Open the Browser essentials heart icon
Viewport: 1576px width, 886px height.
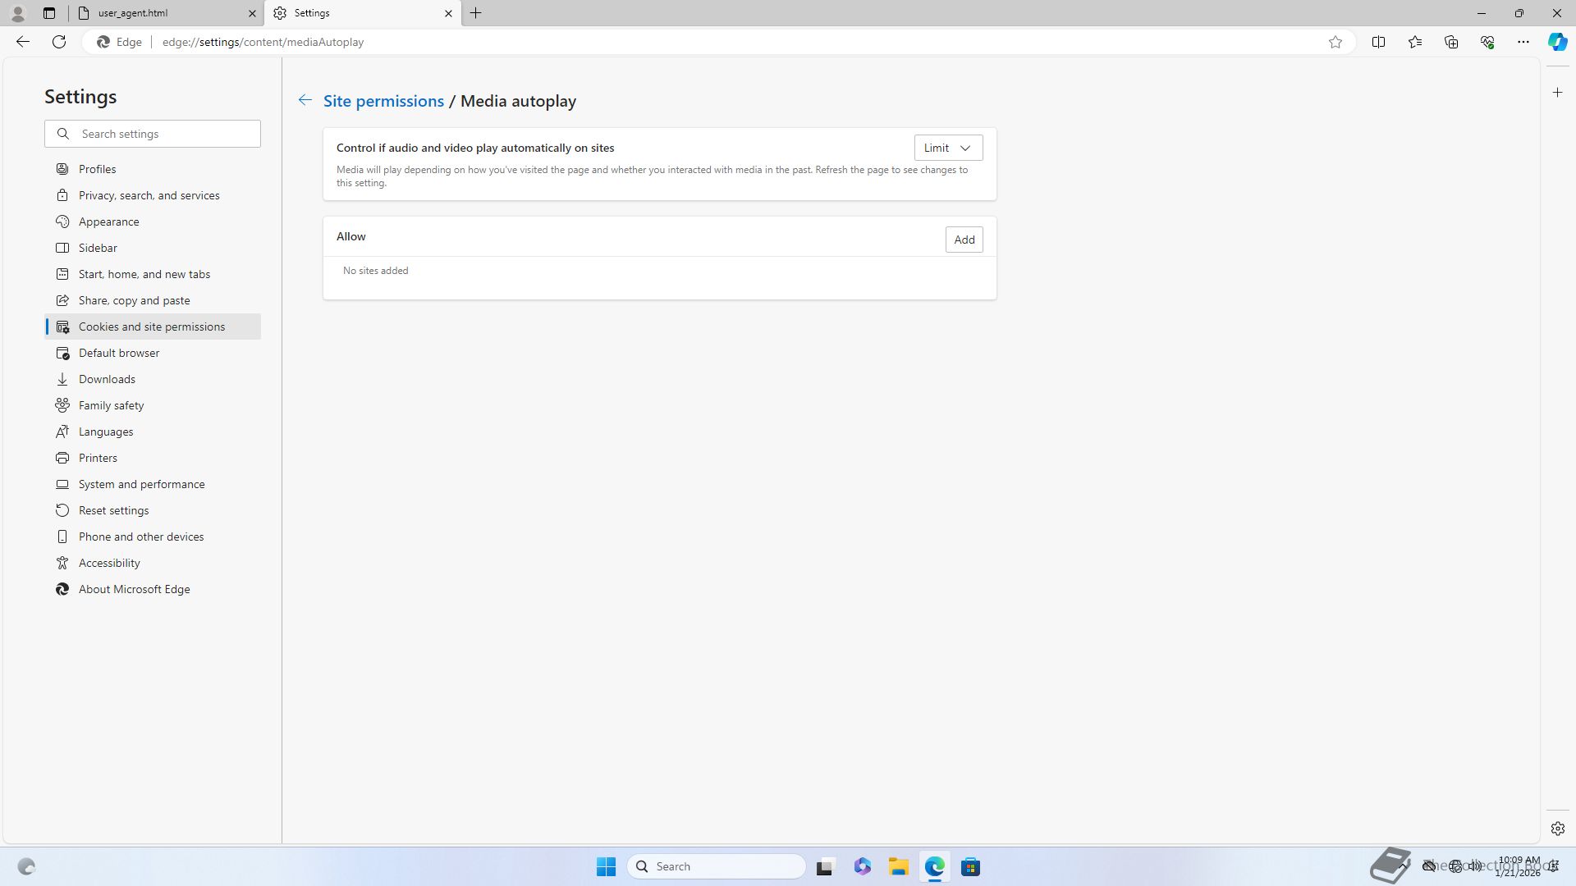coord(1487,42)
